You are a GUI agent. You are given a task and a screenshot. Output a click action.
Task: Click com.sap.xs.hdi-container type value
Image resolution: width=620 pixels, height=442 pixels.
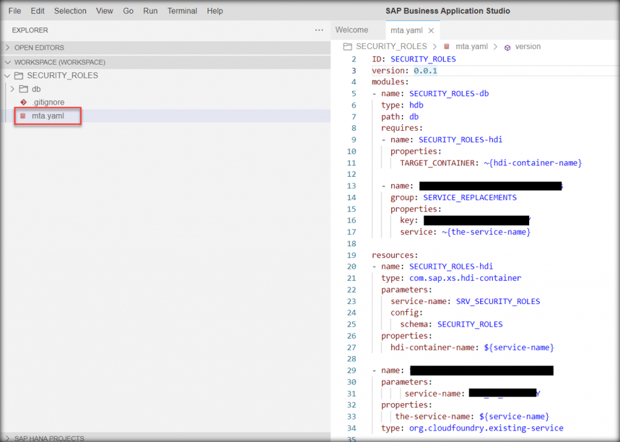click(465, 279)
